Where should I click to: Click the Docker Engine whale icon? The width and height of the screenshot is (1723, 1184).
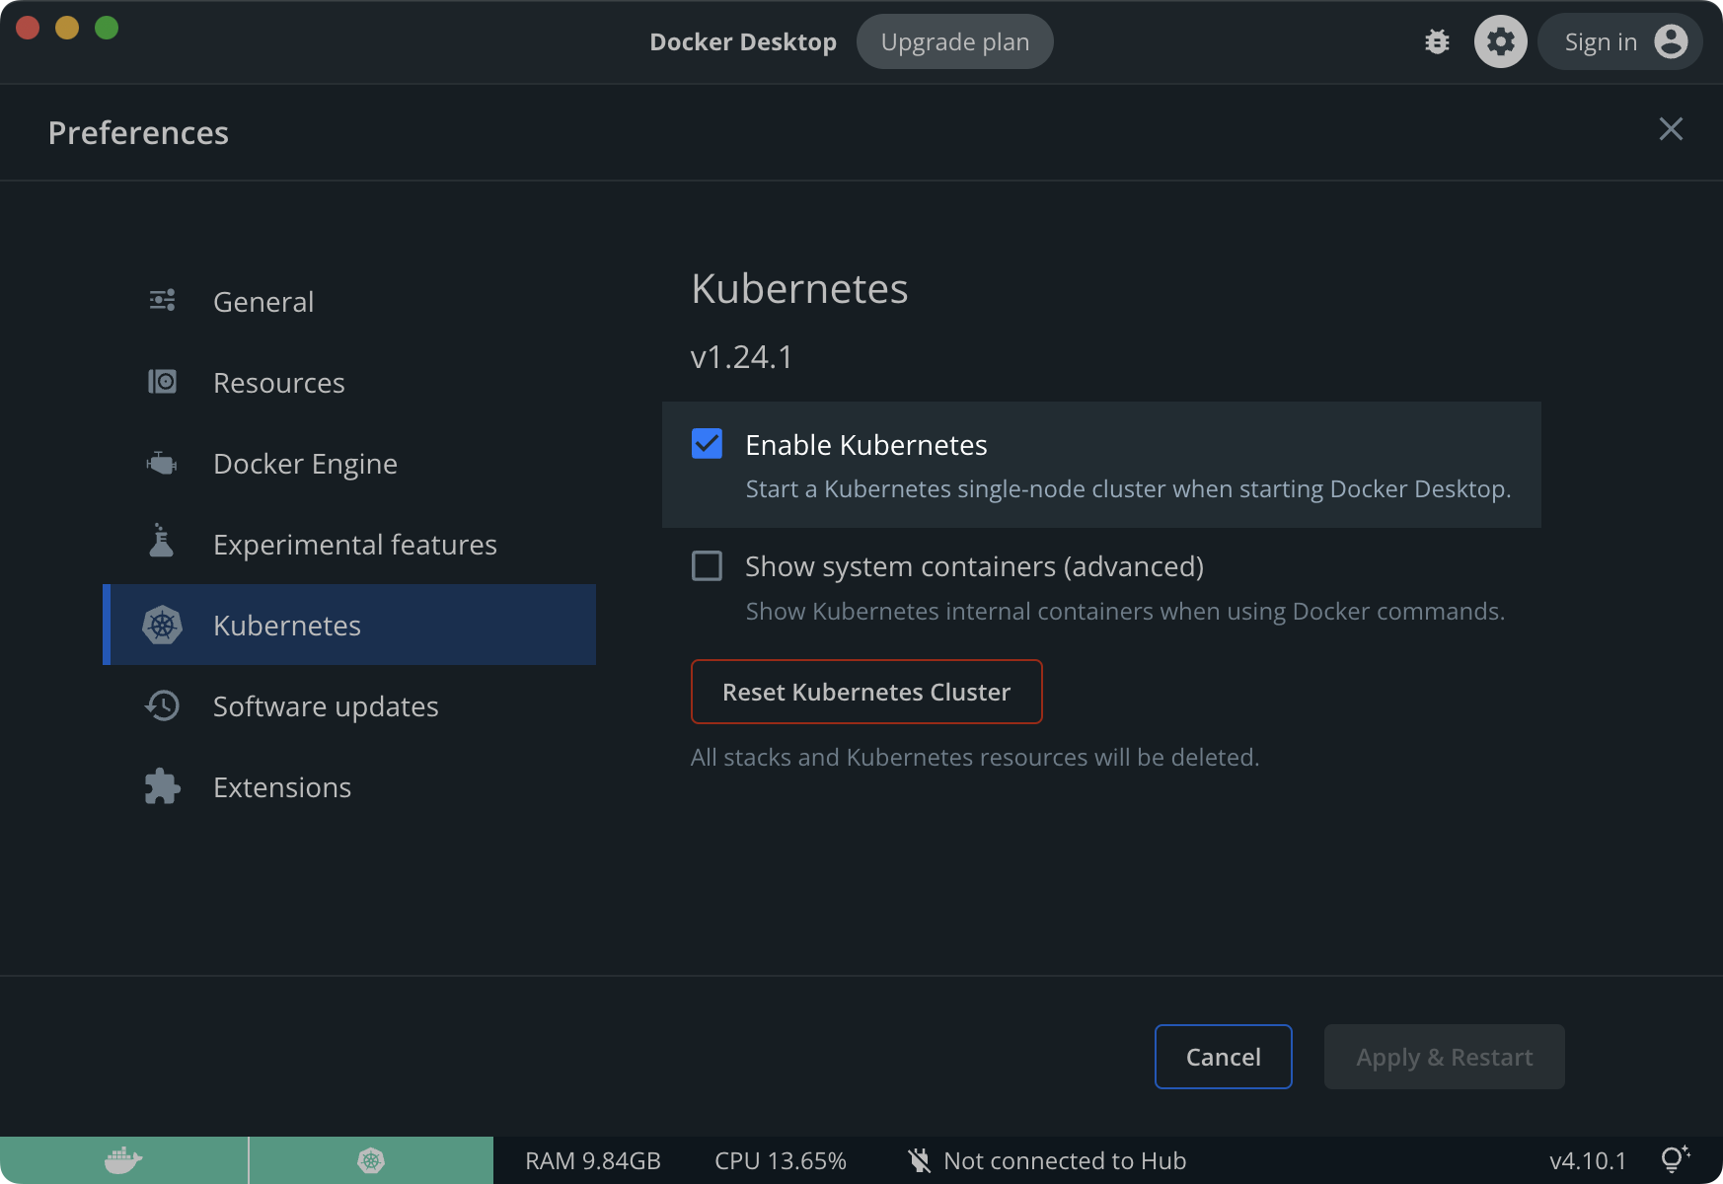pyautogui.click(x=162, y=463)
